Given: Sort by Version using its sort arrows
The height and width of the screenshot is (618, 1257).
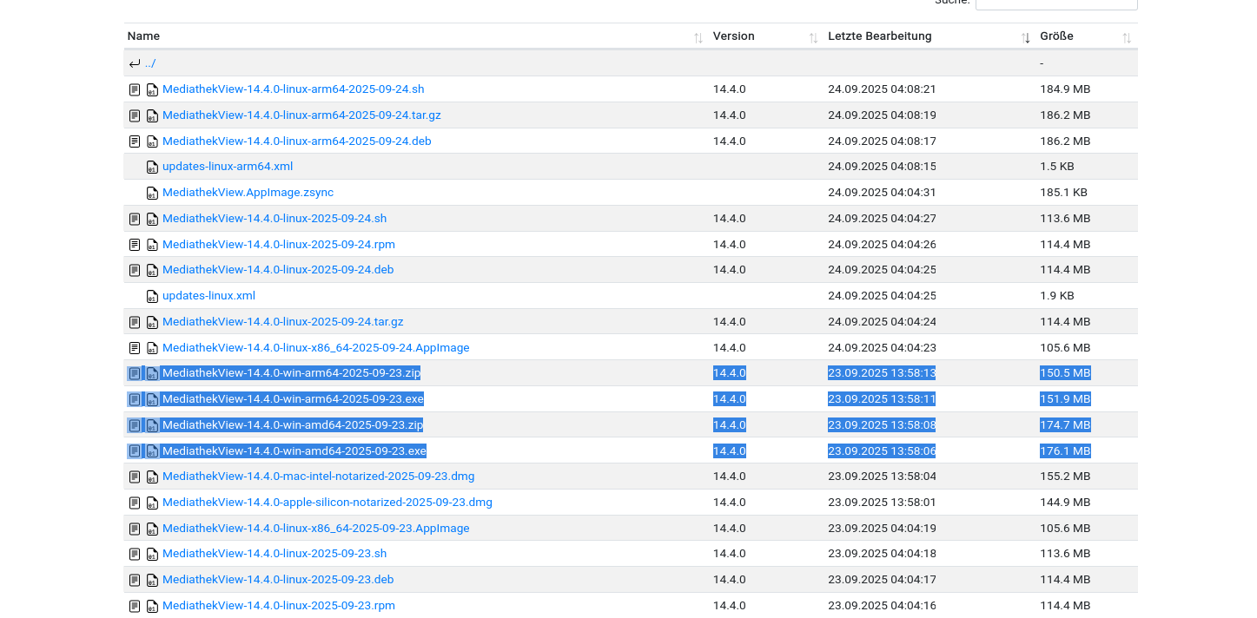Looking at the screenshot, I should click(813, 37).
